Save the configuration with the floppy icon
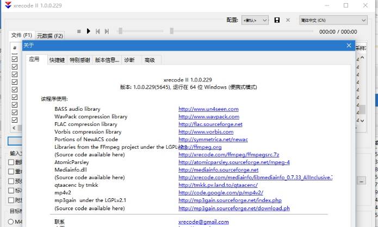378x227 pixels. pyautogui.click(x=277, y=20)
